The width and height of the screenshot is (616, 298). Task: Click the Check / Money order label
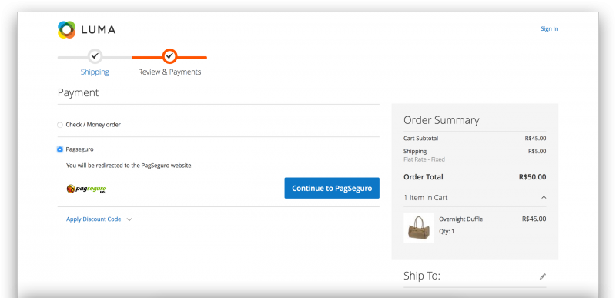(x=93, y=125)
